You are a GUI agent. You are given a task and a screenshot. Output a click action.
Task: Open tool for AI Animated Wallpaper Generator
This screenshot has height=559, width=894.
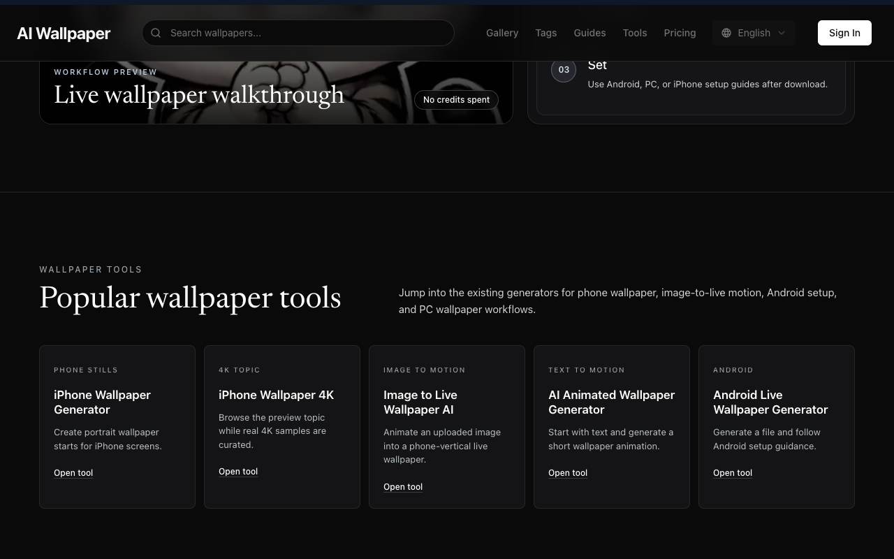[x=568, y=473]
